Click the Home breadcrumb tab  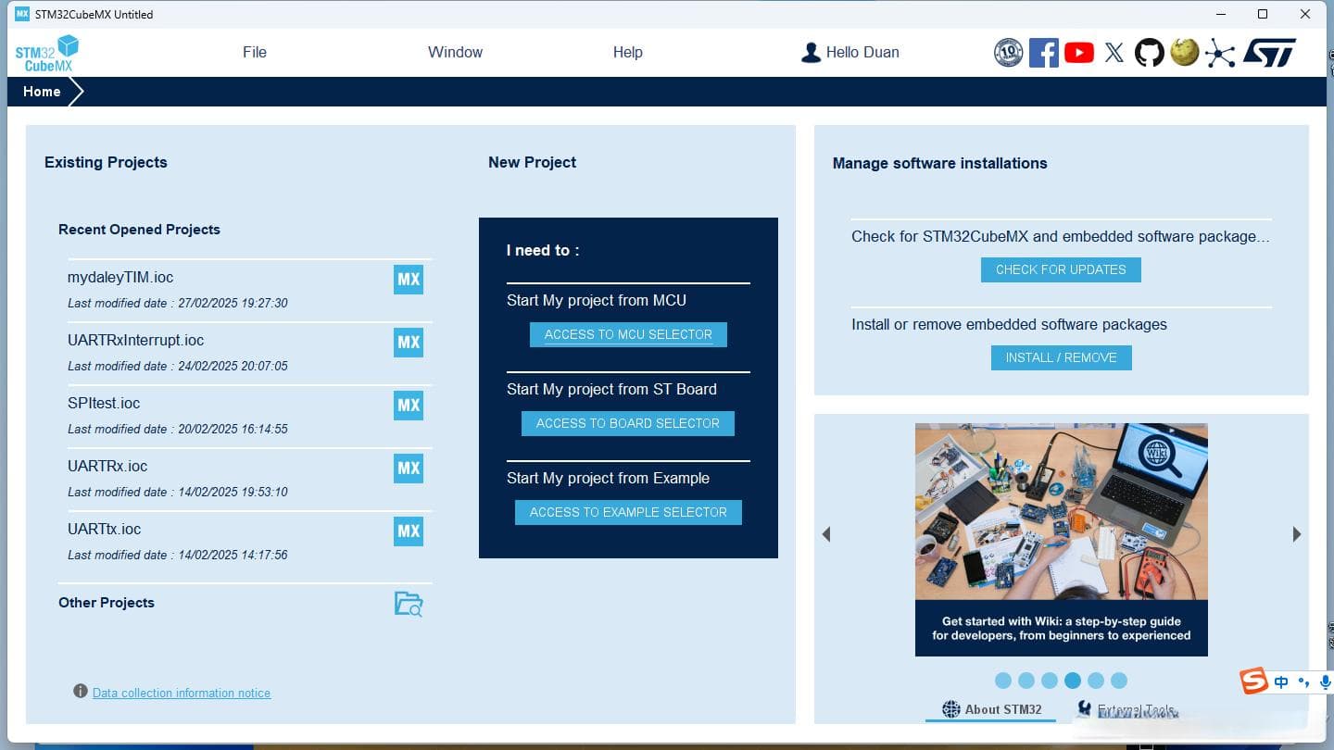click(x=43, y=92)
